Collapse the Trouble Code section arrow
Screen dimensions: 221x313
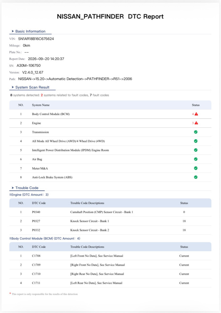(x=13, y=188)
